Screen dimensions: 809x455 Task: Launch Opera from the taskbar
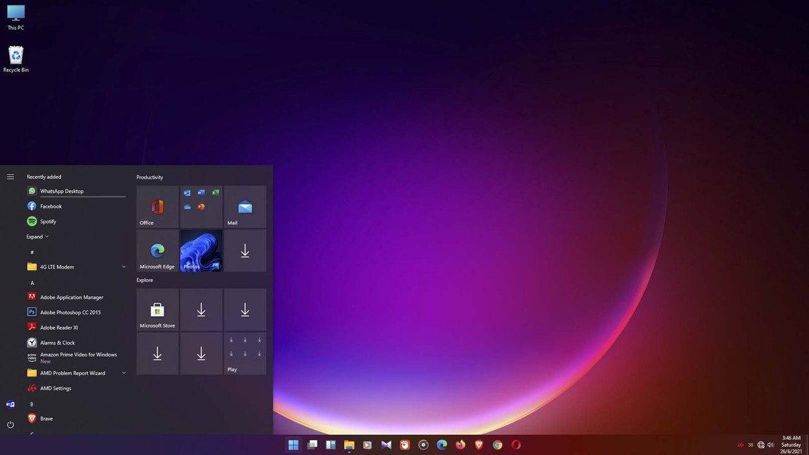(516, 445)
